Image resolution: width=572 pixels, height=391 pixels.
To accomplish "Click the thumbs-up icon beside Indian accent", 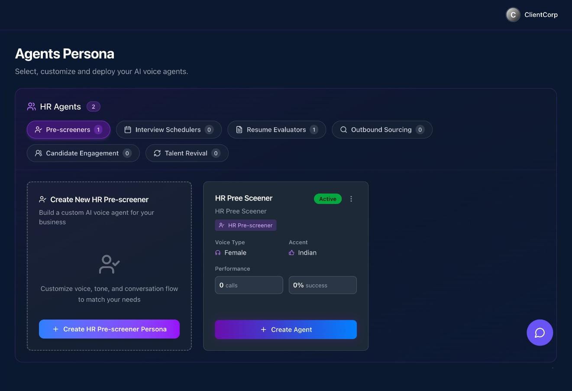I will (291, 252).
